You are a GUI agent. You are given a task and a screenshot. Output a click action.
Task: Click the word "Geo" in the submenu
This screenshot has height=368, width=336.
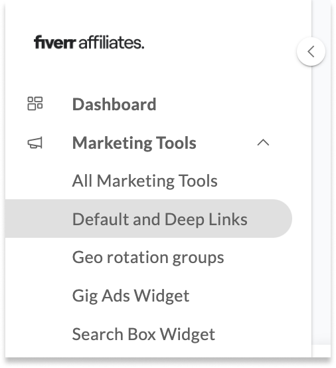tap(87, 258)
